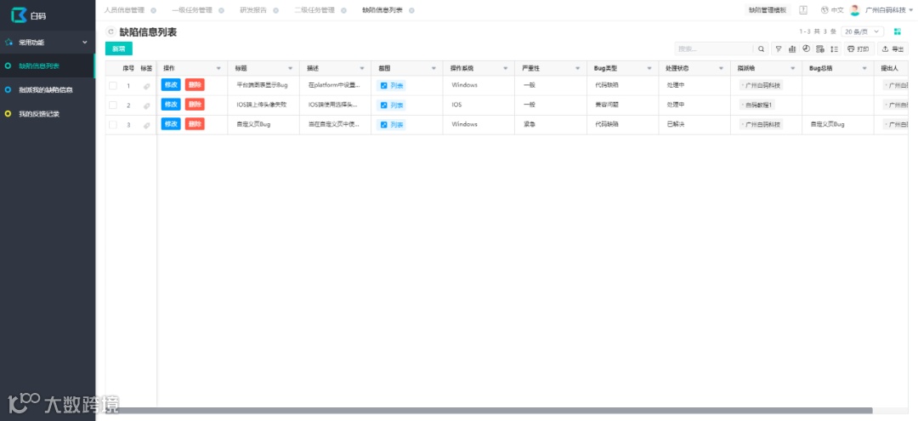Switch to the 研发报告 tab
This screenshot has width=918, height=421.
tap(253, 10)
